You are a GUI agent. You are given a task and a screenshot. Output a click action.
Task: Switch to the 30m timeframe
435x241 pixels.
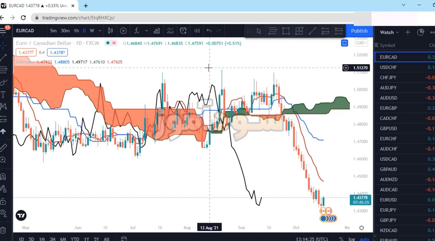pos(65,31)
